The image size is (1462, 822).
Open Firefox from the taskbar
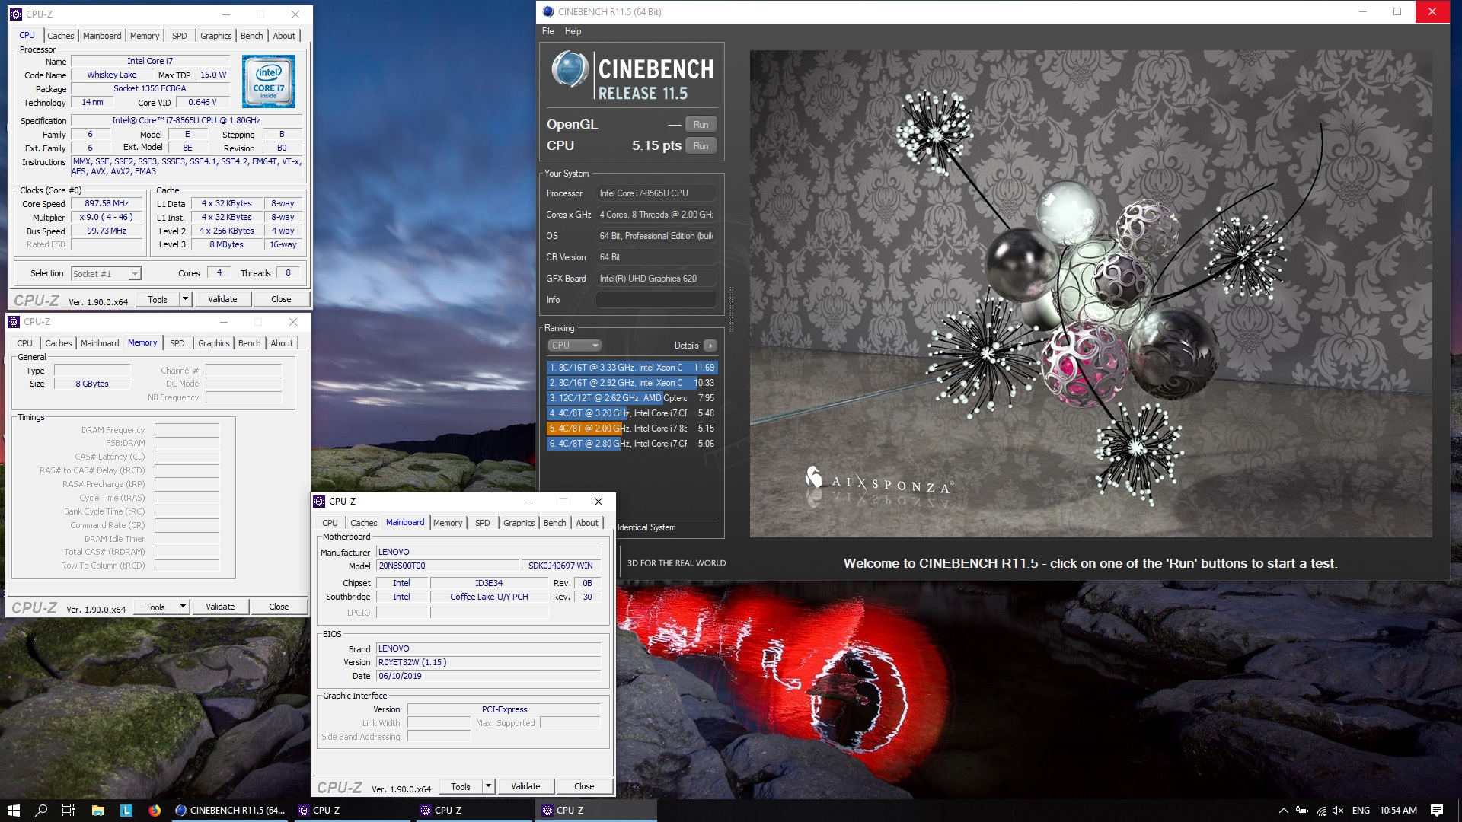coord(155,811)
